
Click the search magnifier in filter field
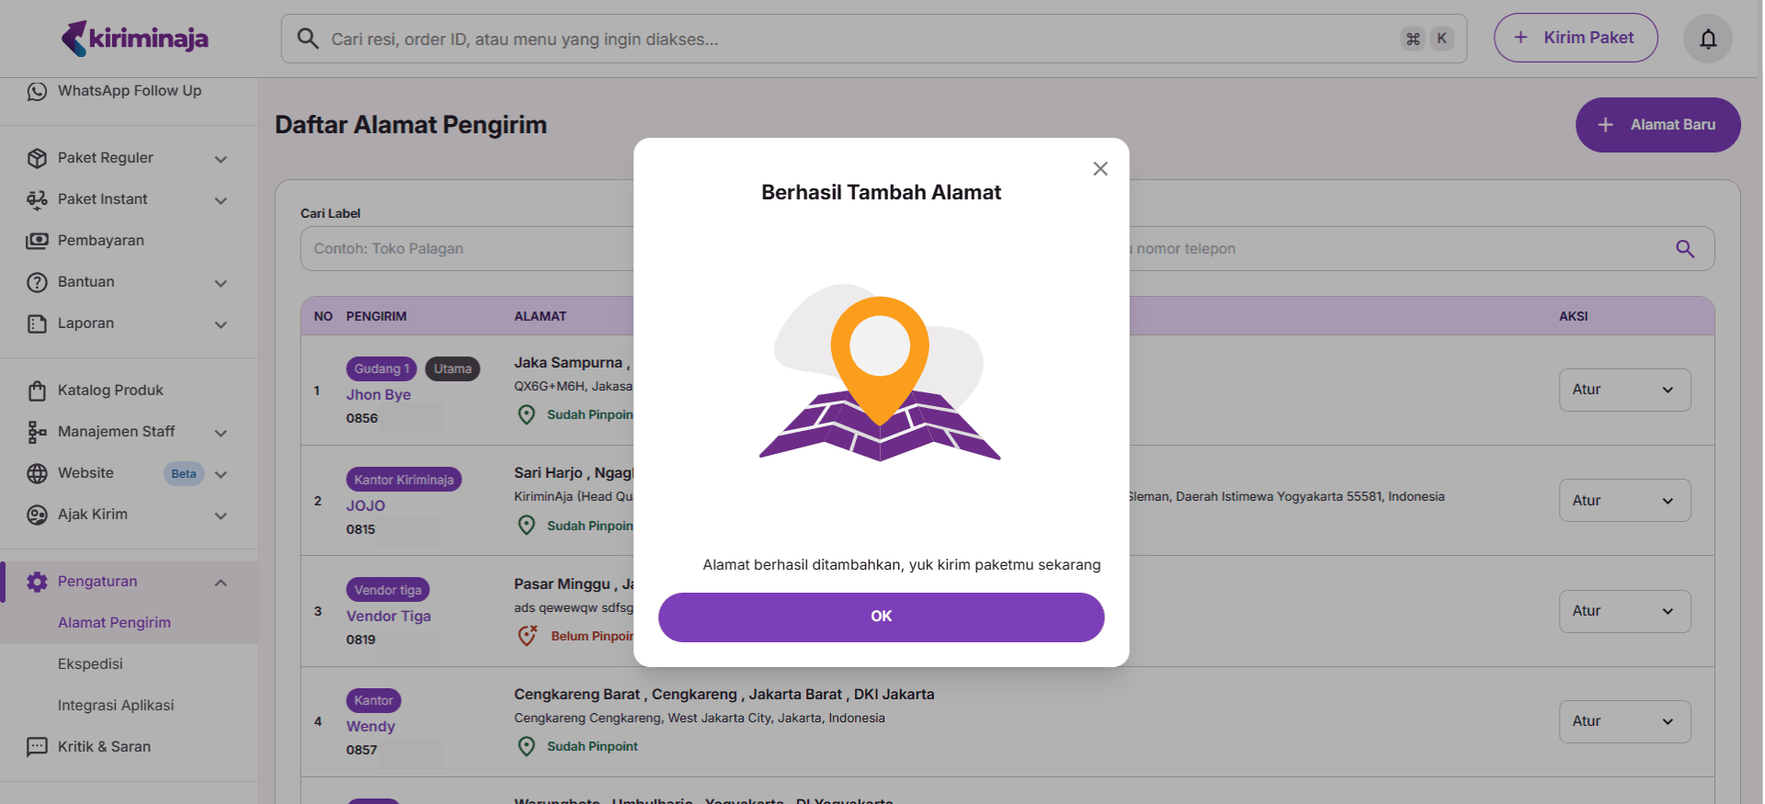1684,249
